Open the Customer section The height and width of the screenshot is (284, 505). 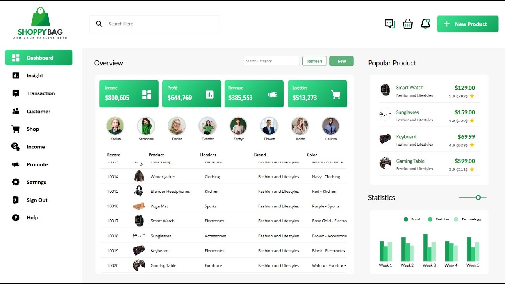[39, 111]
